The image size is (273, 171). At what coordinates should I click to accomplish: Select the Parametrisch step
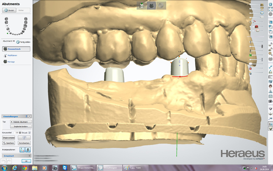pyautogui.click(x=16, y=49)
